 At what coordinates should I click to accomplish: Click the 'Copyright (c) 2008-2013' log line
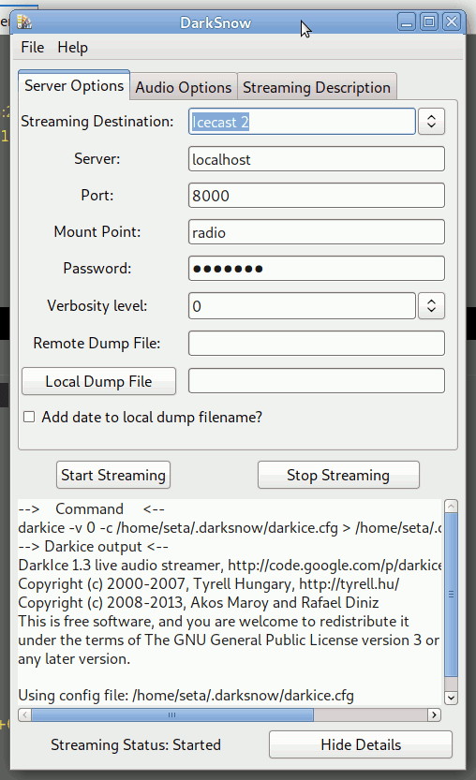click(198, 603)
